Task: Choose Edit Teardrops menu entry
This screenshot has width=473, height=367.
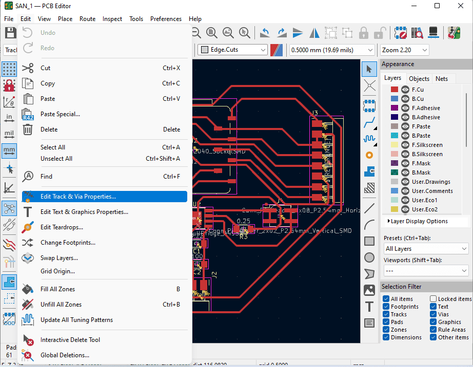Action: (x=104, y=227)
